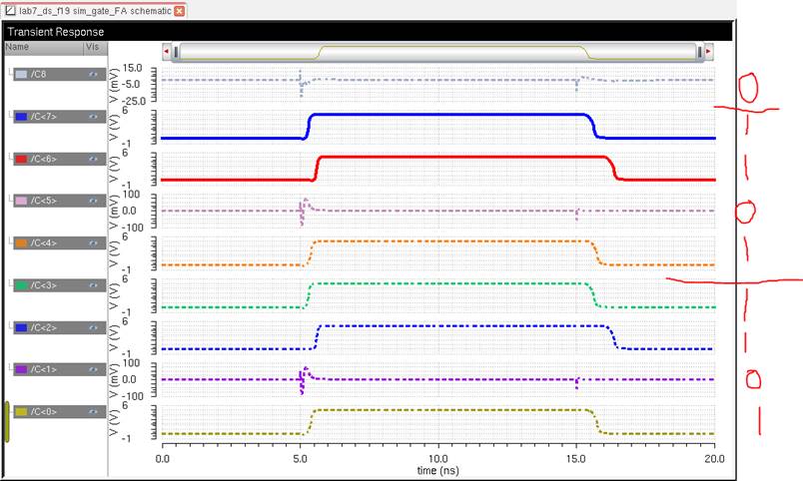Image resolution: width=803 pixels, height=481 pixels.
Task: Click the time (ns) axis label
Action: (x=437, y=470)
